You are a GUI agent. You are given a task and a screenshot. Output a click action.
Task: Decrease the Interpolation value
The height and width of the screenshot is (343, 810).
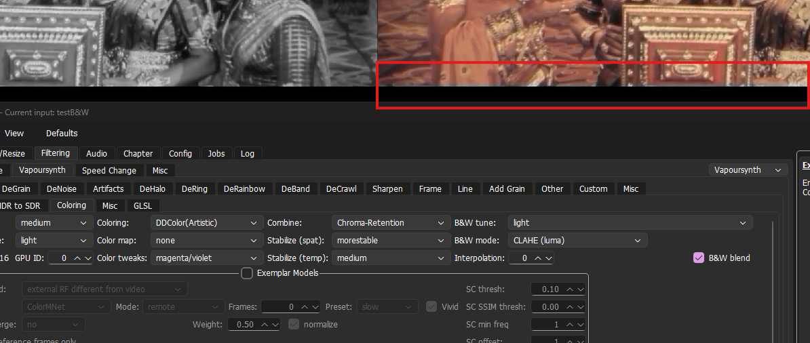pos(548,258)
